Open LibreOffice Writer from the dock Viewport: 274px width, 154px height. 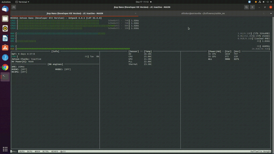[5, 38]
